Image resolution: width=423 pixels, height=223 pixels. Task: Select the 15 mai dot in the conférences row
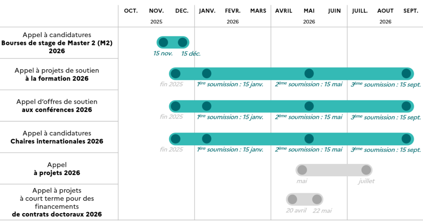pos(309,106)
